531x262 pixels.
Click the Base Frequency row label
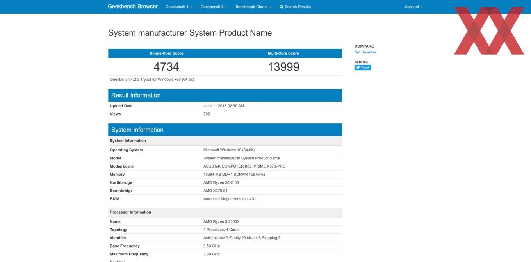tap(125, 246)
